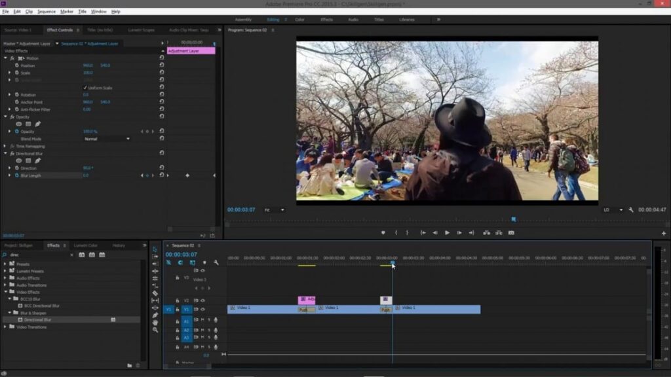Expand the Rotation property in Effect Controls
Screen dimensions: 671x377
9,94
